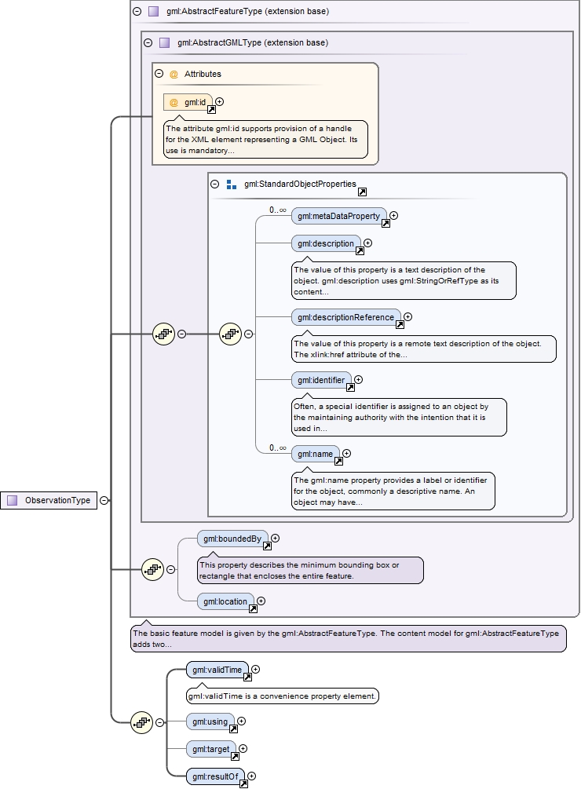The height and width of the screenshot is (789, 581).
Task: Collapse the gml:AbstractGMLType extension base
Action: 148,42
